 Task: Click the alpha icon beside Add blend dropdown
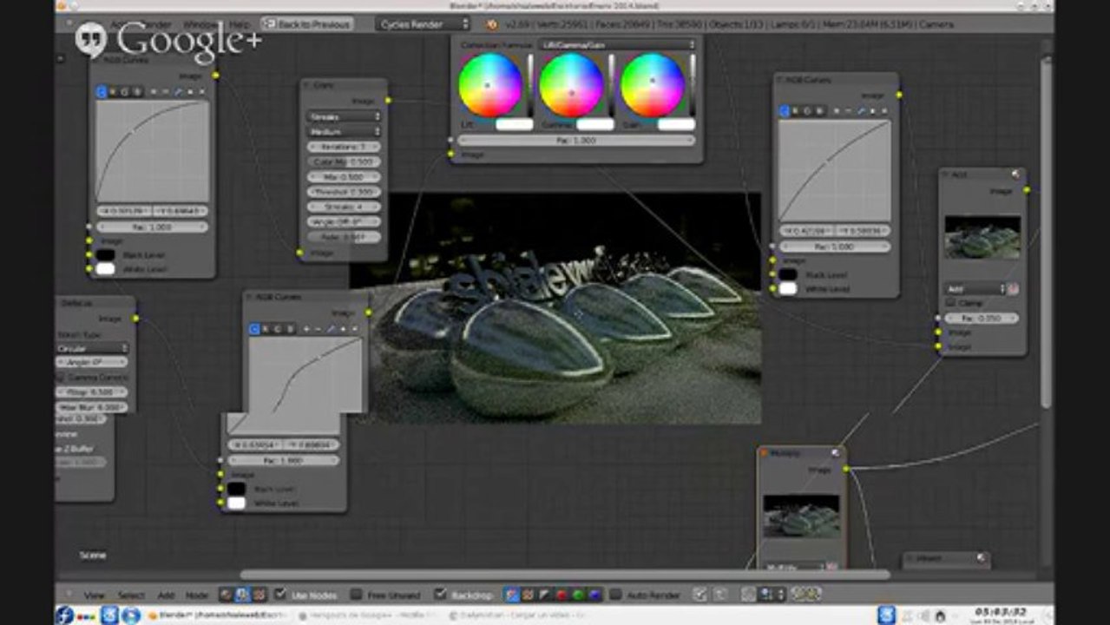pos(1013,288)
